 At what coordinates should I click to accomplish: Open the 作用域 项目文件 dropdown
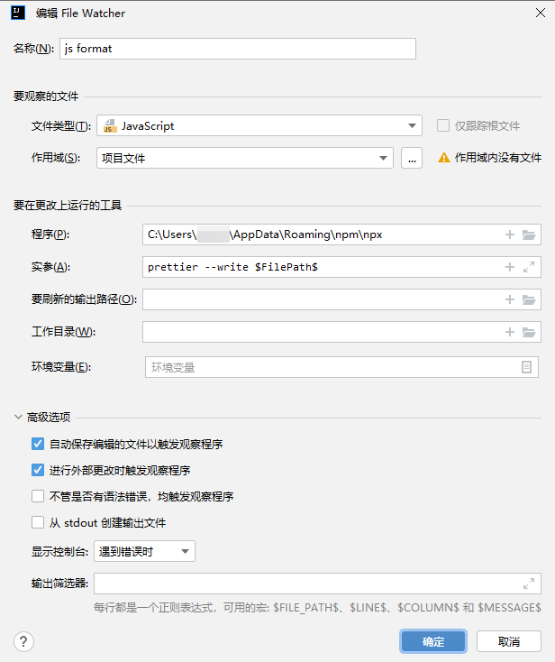tap(245, 158)
